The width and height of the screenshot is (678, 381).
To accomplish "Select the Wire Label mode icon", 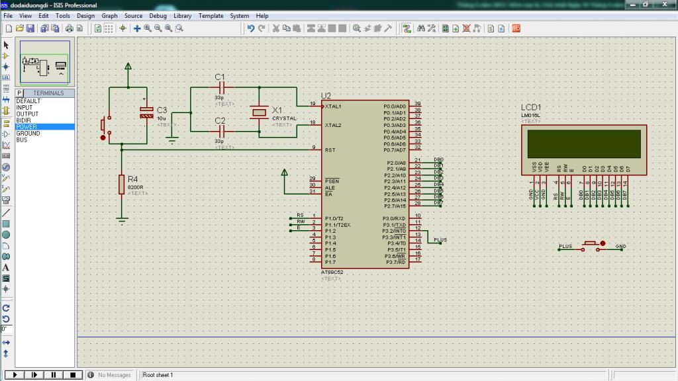I will [6, 77].
